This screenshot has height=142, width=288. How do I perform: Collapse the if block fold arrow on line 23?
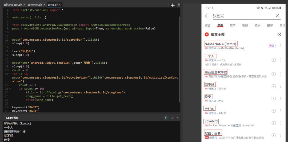(10, 89)
